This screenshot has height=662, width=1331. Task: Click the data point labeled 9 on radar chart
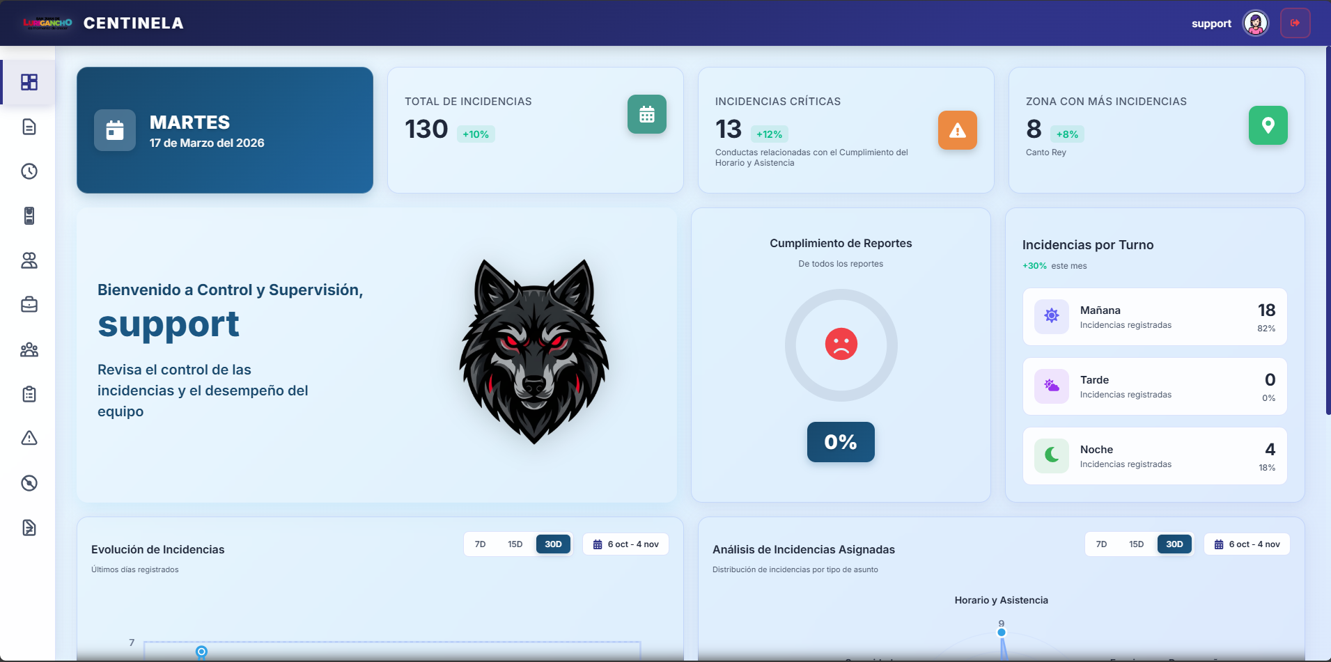click(1002, 632)
